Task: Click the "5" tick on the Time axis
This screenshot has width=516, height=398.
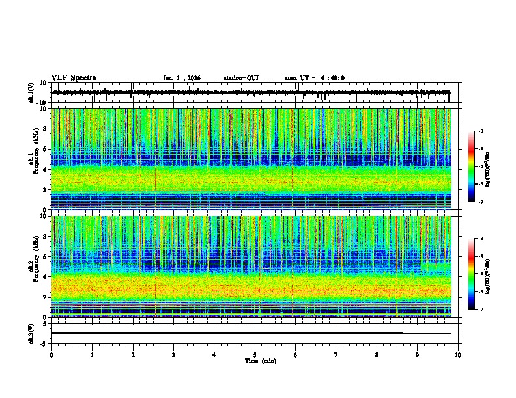Action: point(255,355)
